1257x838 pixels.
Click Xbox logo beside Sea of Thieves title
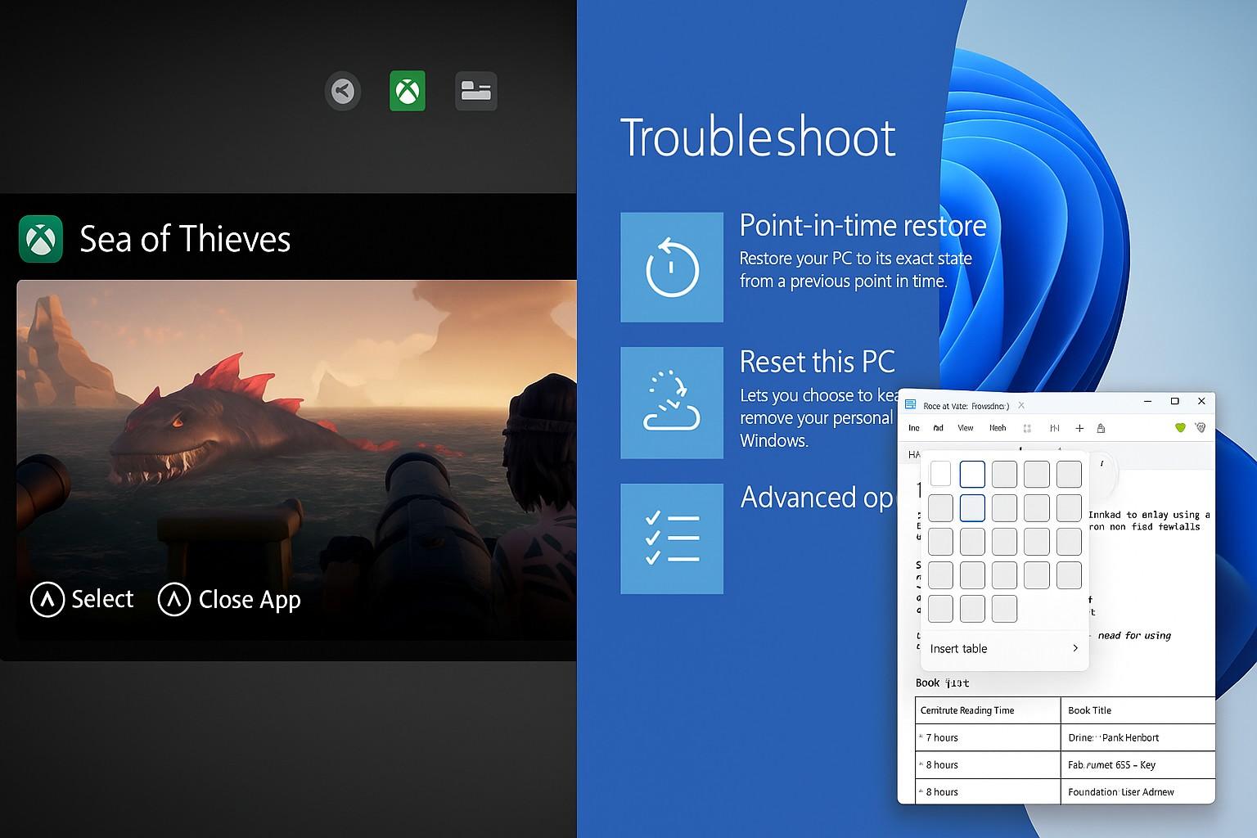(x=41, y=239)
